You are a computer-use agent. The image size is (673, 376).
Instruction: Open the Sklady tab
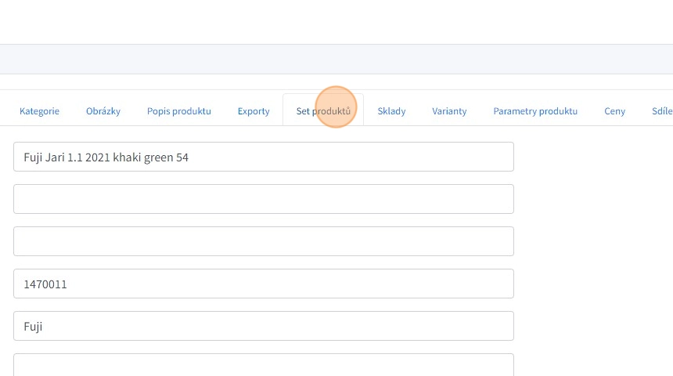(x=391, y=111)
